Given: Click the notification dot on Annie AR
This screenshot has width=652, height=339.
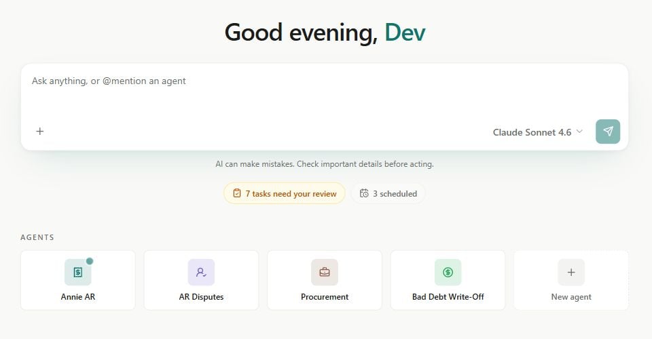Looking at the screenshot, I should pyautogui.click(x=90, y=261).
